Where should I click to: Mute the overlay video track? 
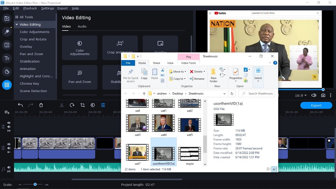pyautogui.click(x=9, y=127)
